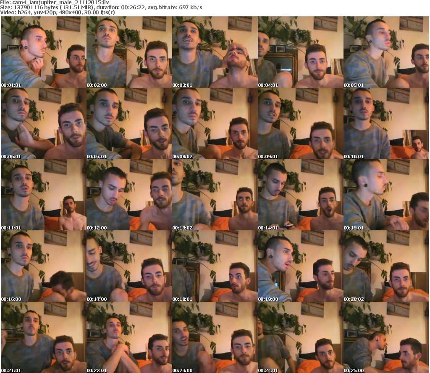Select the frame labeled 00:20:02
This screenshot has width=430, height=373.
(x=386, y=266)
